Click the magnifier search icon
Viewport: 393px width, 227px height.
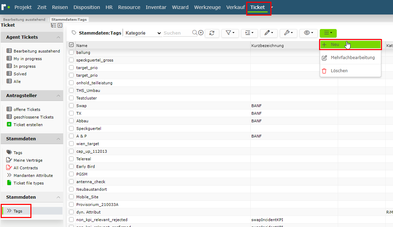point(195,32)
